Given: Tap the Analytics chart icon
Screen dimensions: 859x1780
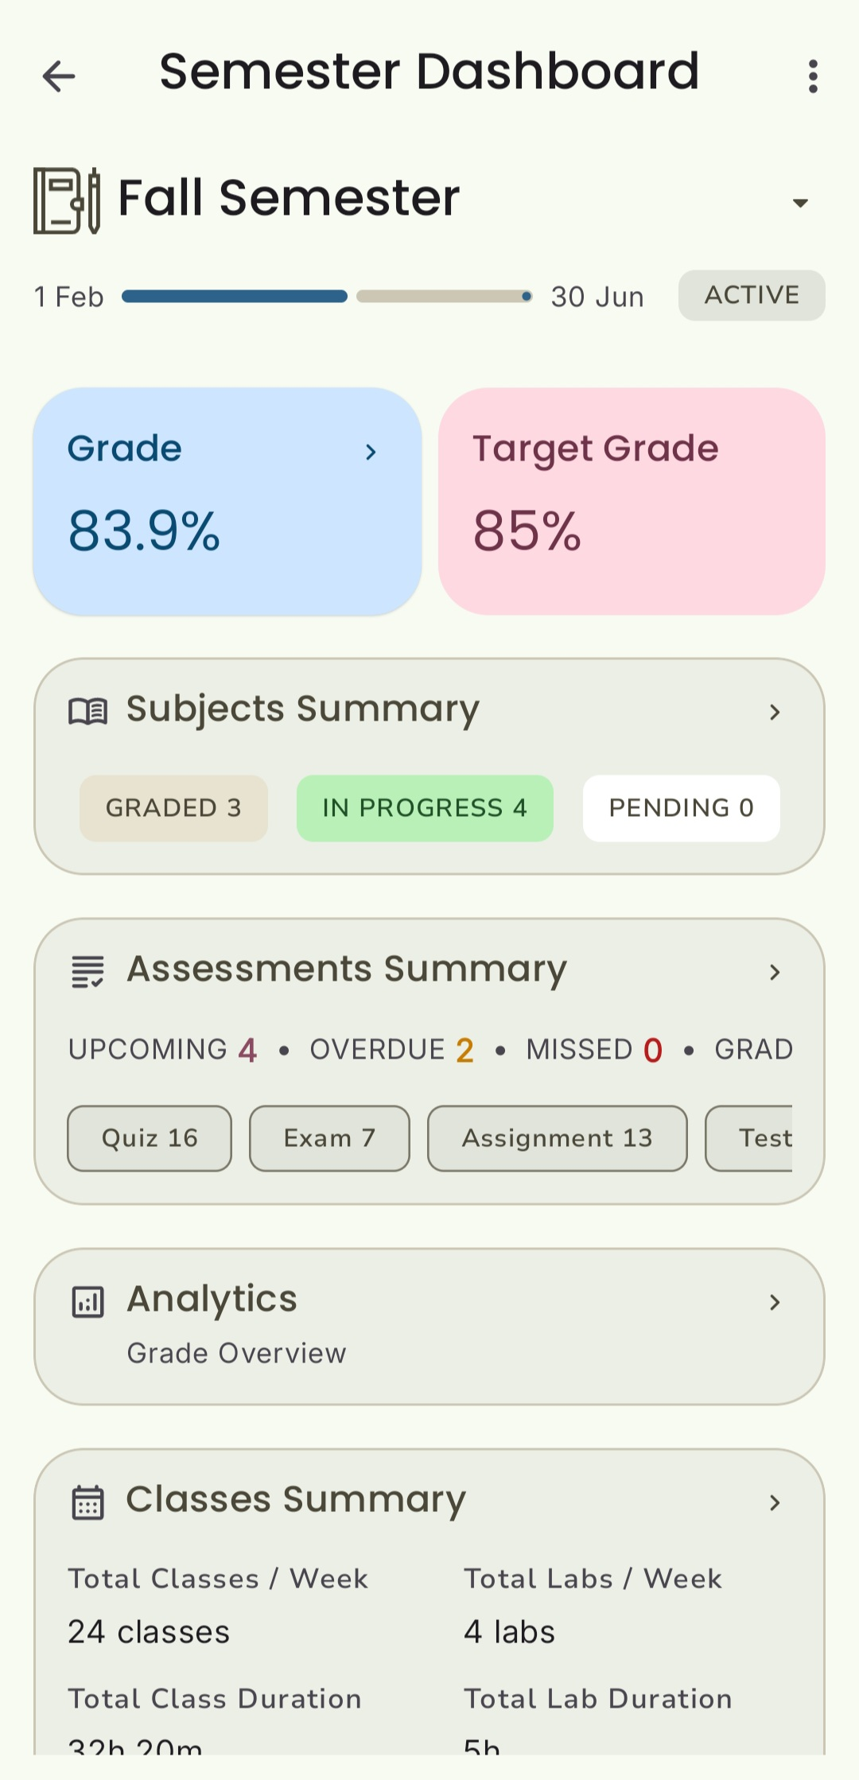Looking at the screenshot, I should (87, 1302).
